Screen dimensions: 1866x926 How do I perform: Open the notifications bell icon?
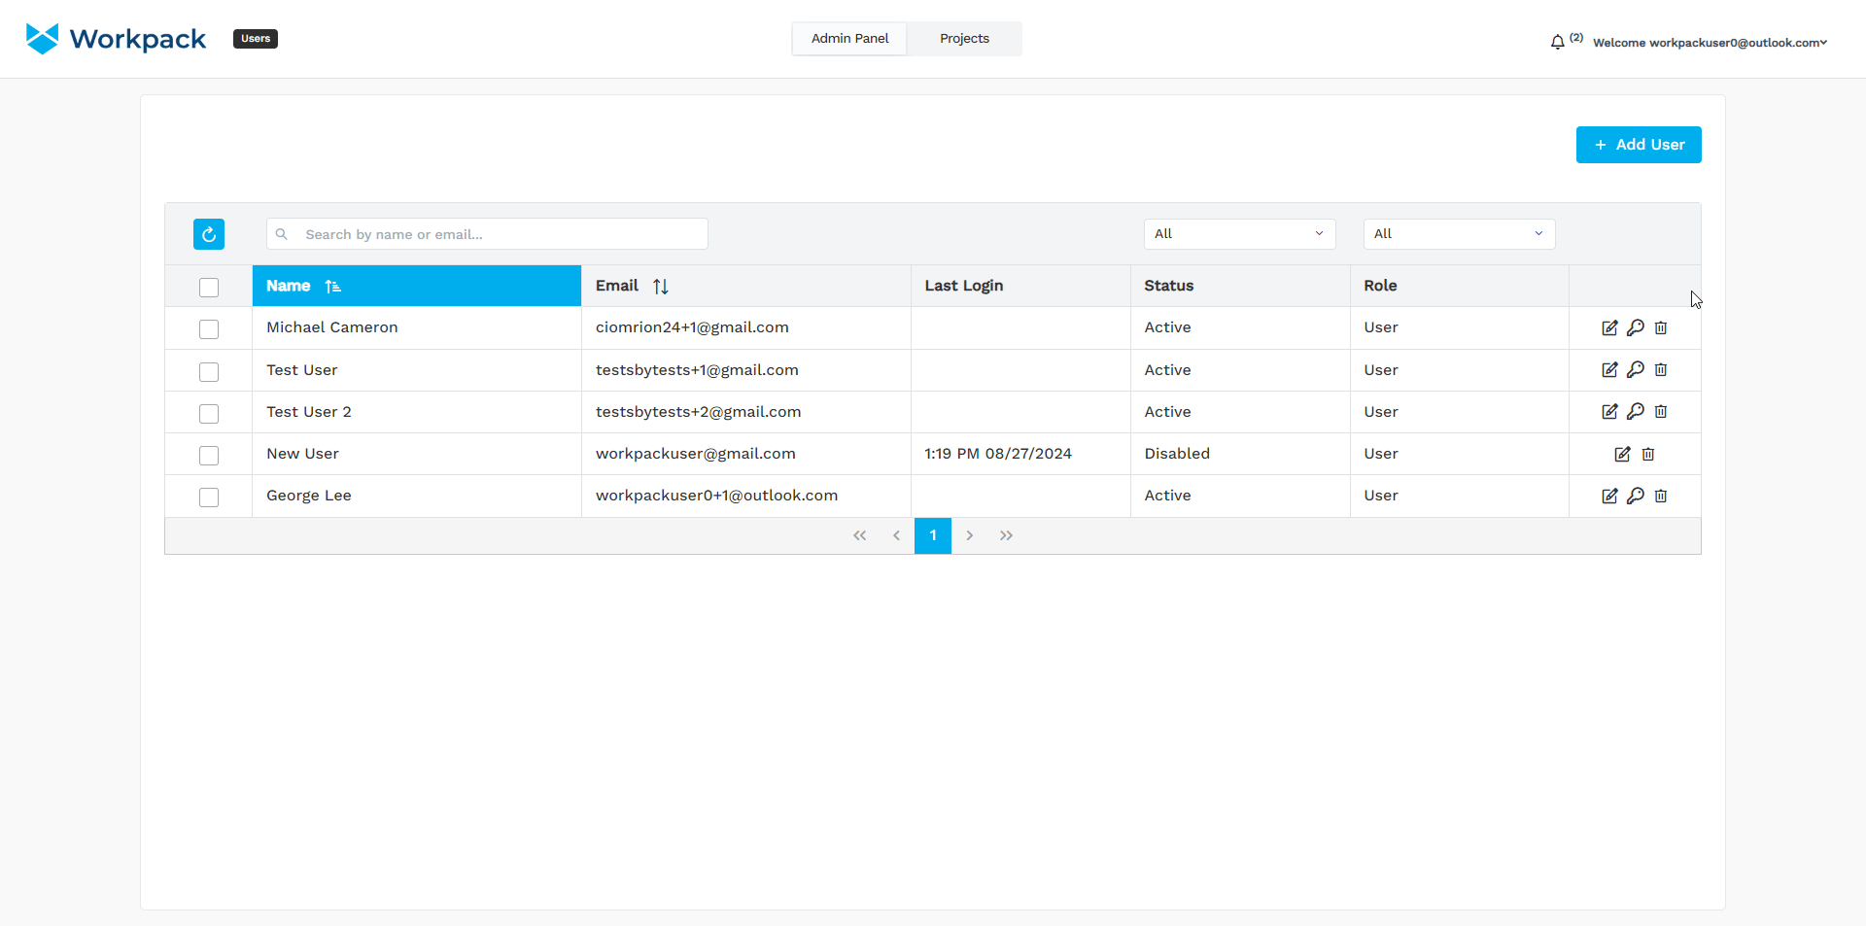1557,42
